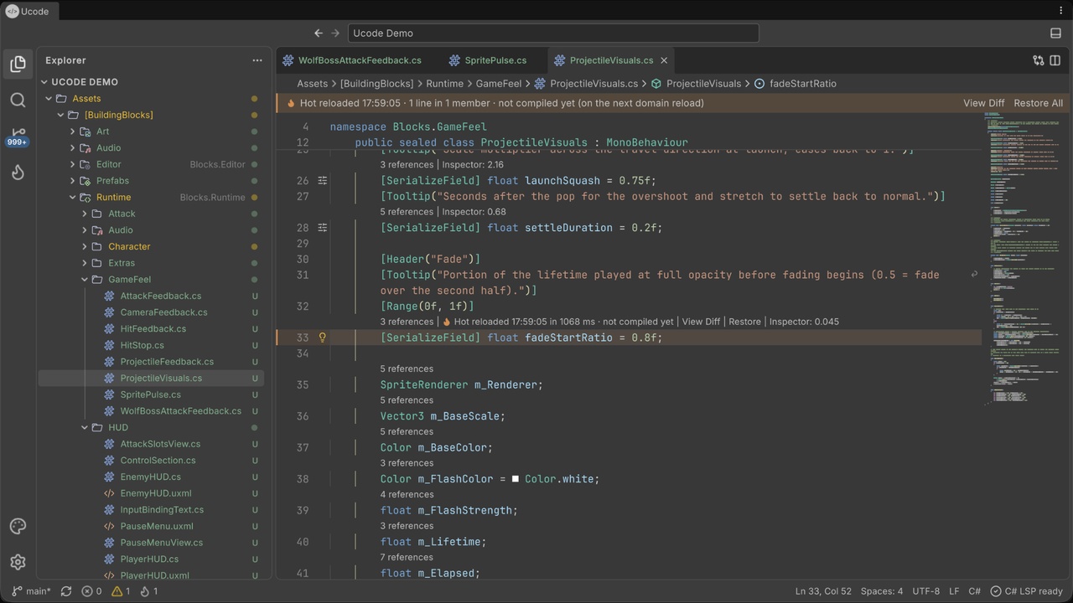Click the white color swatch before Color.white
Screen dimensions: 1073x603
[516, 479]
